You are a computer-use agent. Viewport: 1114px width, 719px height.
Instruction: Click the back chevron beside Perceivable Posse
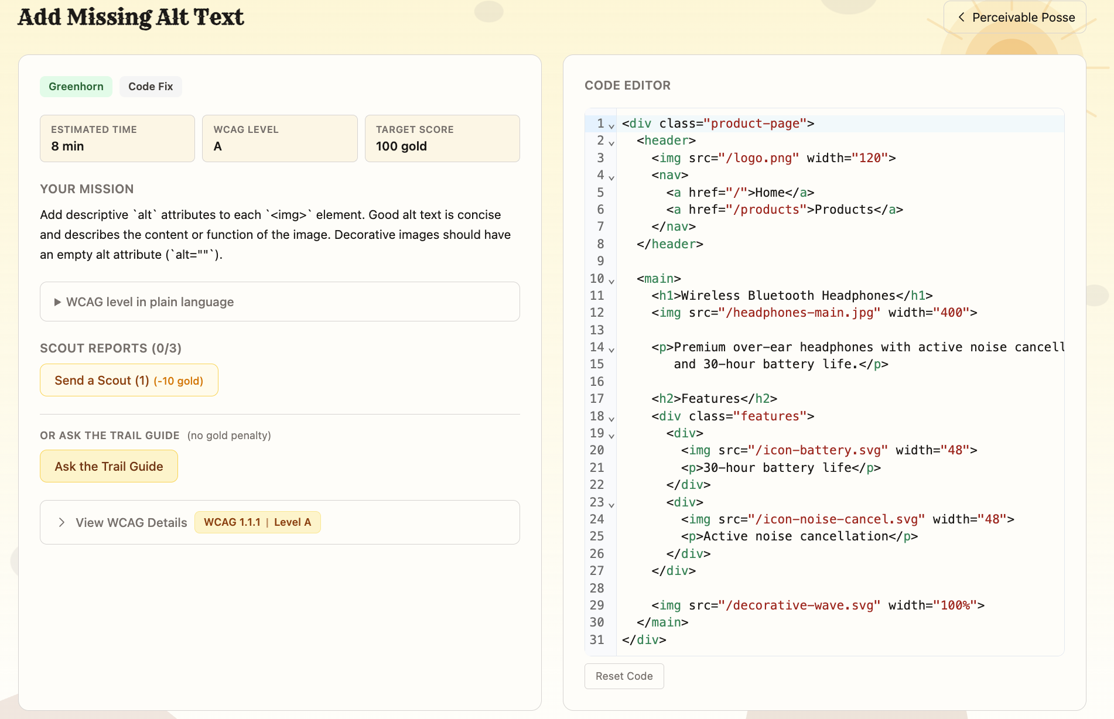click(x=961, y=18)
